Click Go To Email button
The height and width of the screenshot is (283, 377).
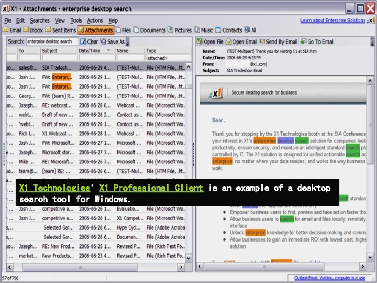point(317,41)
